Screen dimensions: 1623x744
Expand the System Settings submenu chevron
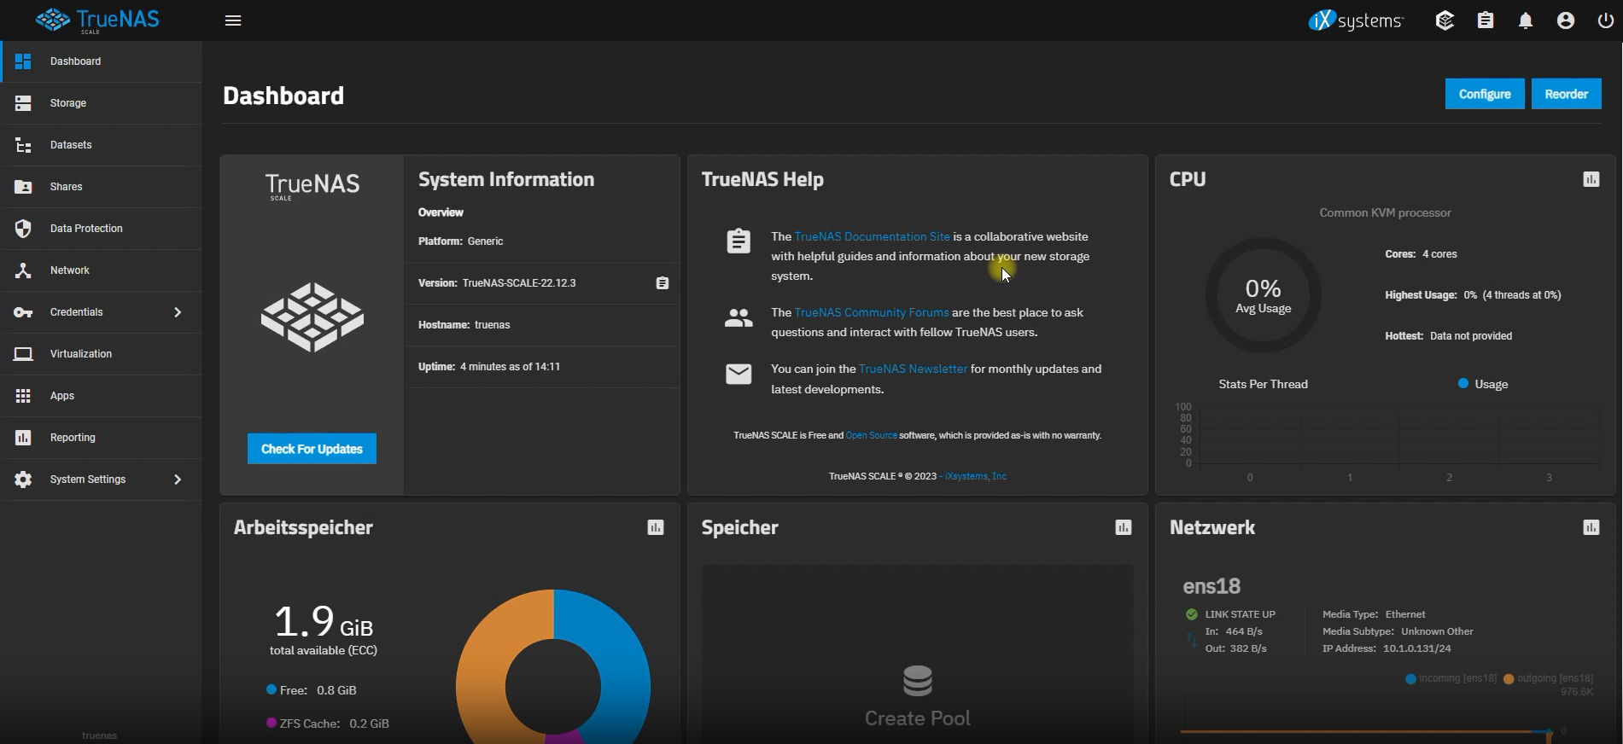(178, 480)
